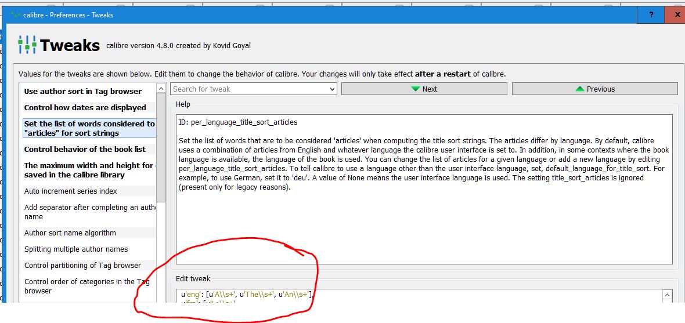Select 'Control how dates are displayed' tweak
This screenshot has width=685, height=323.
pyautogui.click(x=89, y=107)
